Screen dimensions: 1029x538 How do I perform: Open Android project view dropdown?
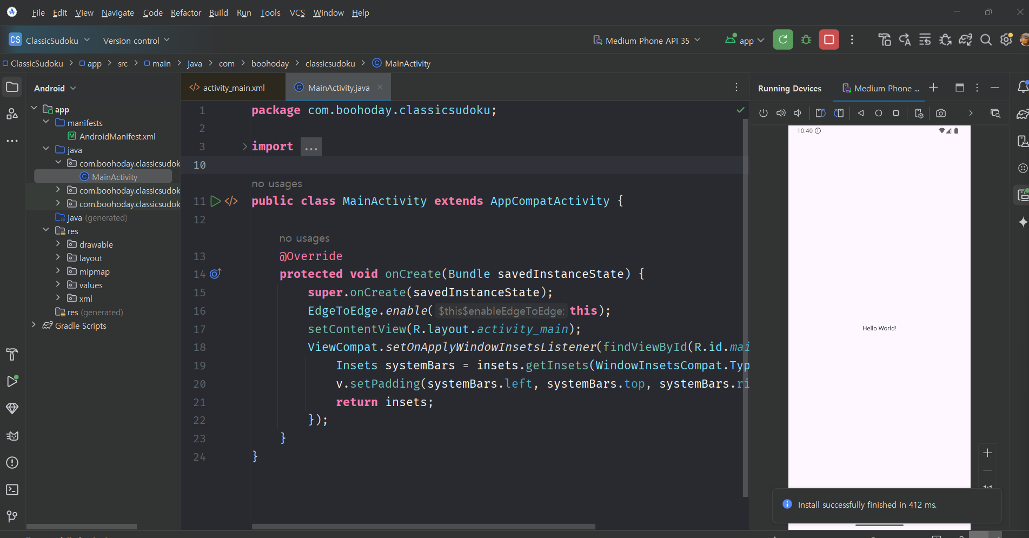click(55, 88)
